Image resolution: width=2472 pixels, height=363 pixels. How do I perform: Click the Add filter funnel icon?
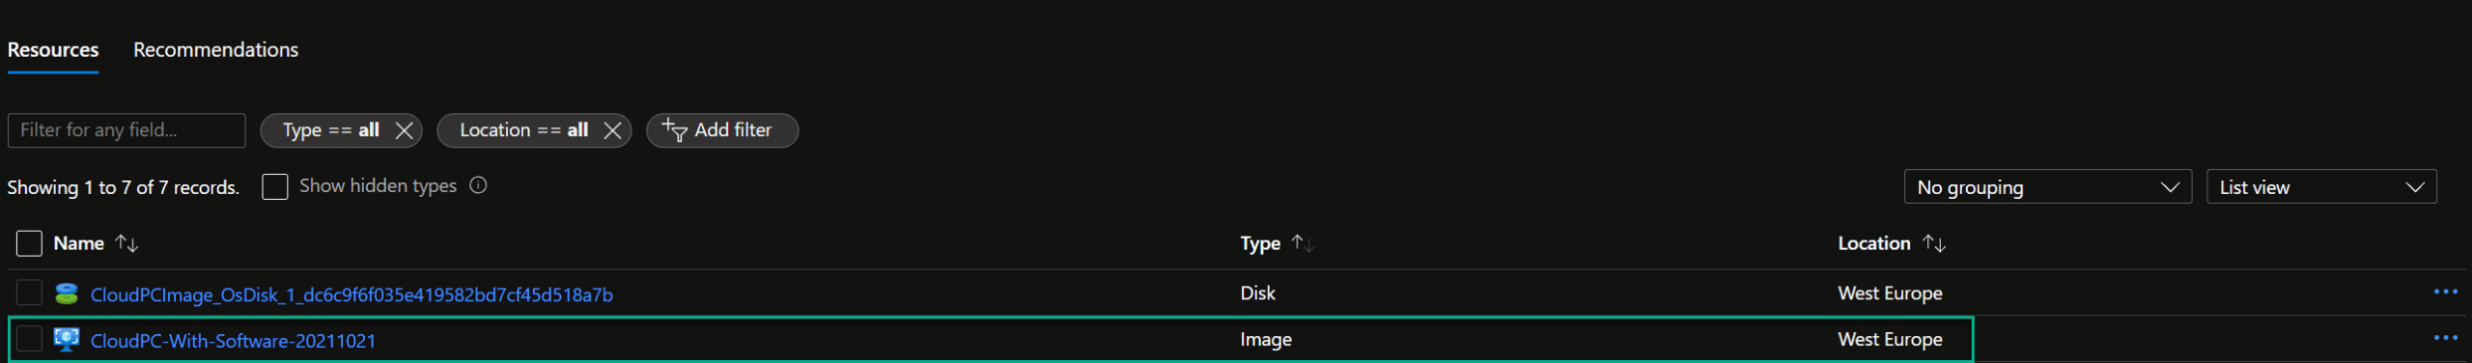tap(674, 129)
